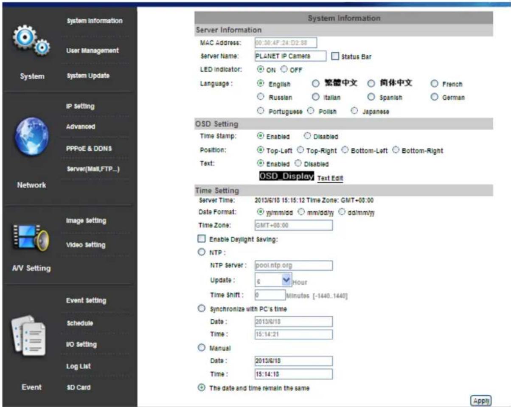The width and height of the screenshot is (511, 407).
Task: Open Event Setting page
Action: point(86,300)
